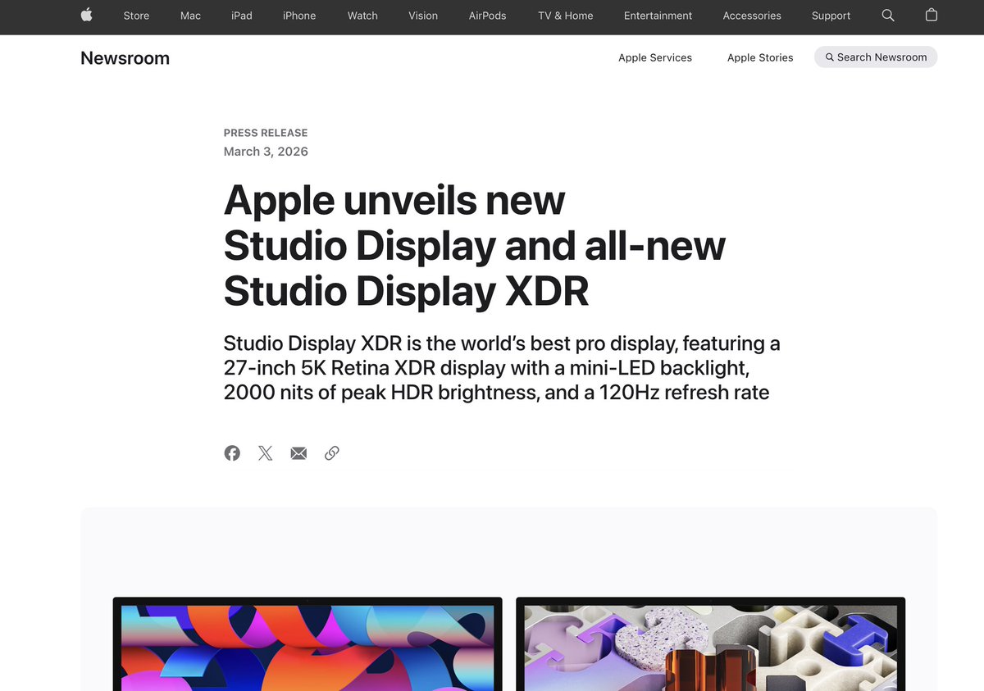Click the PRESS RELEASE label
984x691 pixels.
point(266,133)
